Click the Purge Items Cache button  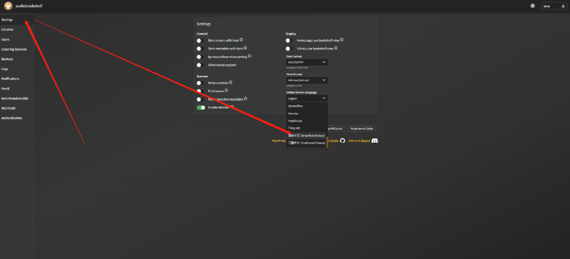[362, 128]
